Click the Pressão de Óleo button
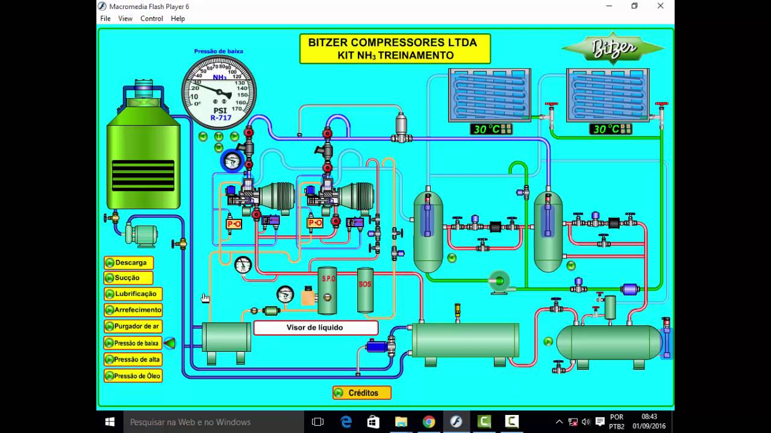 click(133, 376)
